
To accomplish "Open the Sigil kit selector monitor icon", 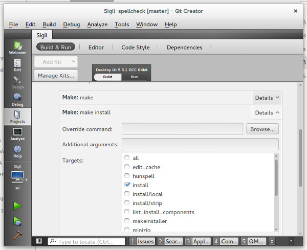I will 17,177.
